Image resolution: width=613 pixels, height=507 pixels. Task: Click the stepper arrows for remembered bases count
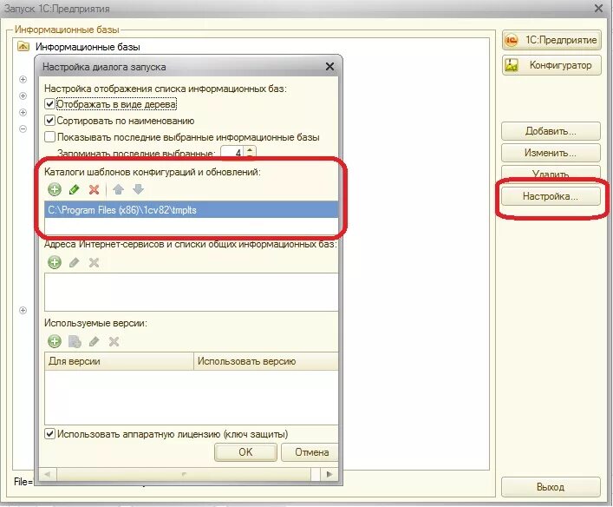click(x=251, y=152)
